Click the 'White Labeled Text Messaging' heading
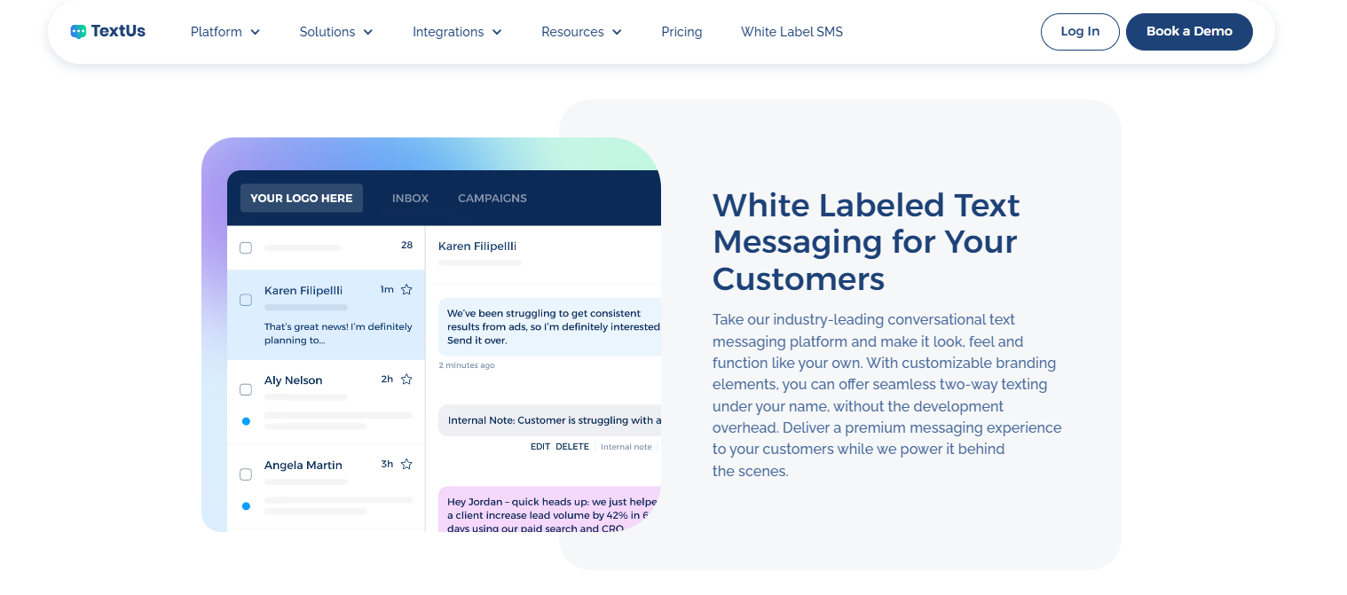This screenshot has width=1347, height=595. coord(866,241)
